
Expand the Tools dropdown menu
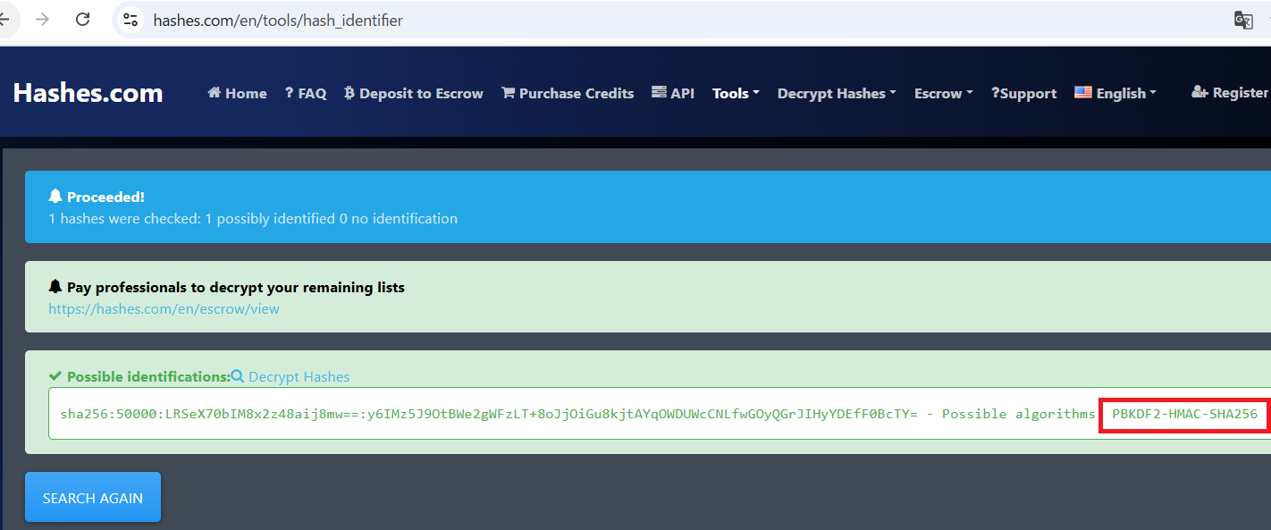pyautogui.click(x=736, y=93)
